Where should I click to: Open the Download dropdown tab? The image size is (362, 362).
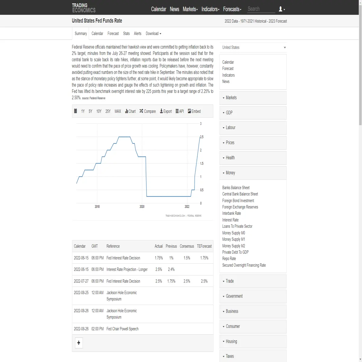[x=153, y=33]
